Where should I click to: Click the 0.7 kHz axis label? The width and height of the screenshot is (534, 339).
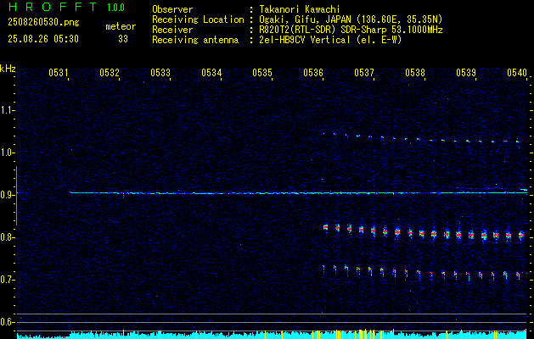point(8,280)
